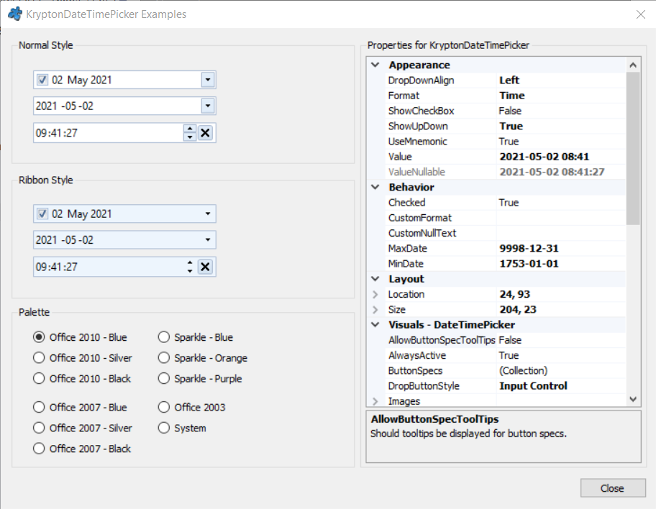The width and height of the screenshot is (656, 509).
Task: Click the property grid scrollbar thumb
Action: pos(633,149)
